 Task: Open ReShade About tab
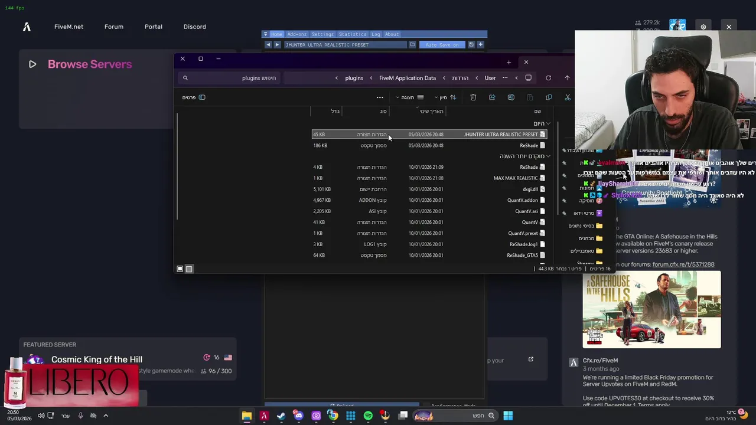[x=392, y=34]
